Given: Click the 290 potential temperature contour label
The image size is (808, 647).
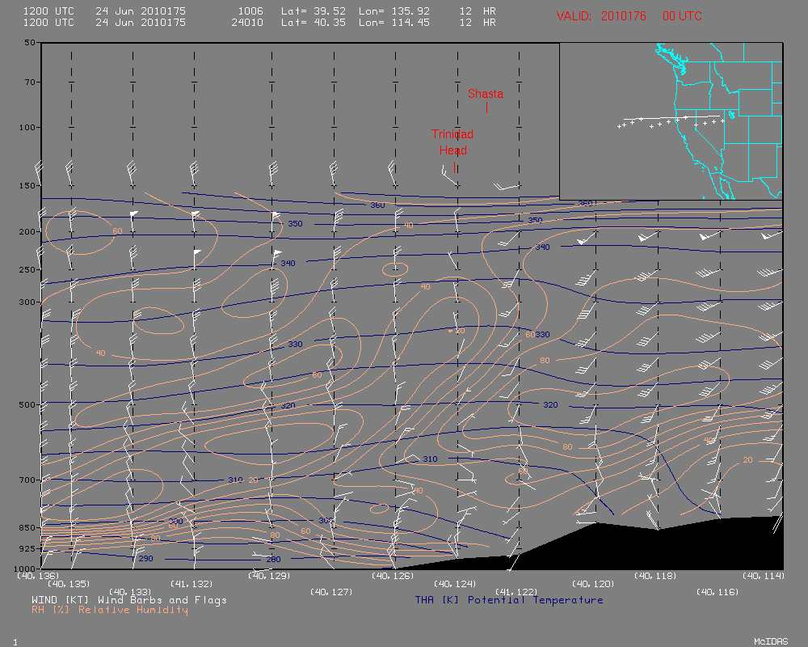Looking at the screenshot, I should click(x=145, y=558).
